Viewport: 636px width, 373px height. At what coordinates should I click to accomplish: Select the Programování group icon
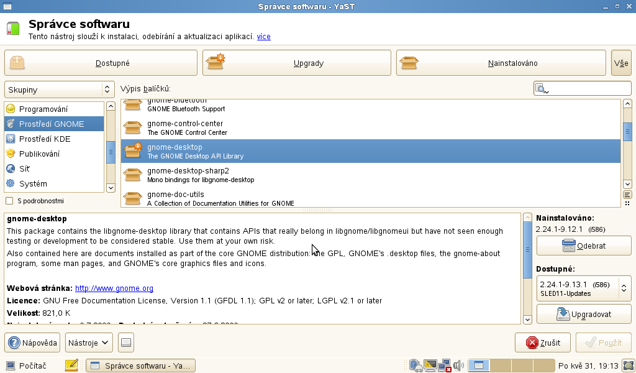coord(11,109)
